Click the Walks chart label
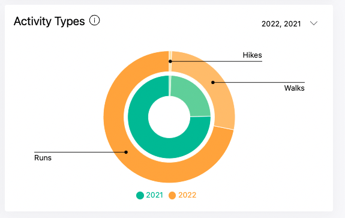This screenshot has height=218, width=345. pyautogui.click(x=294, y=88)
